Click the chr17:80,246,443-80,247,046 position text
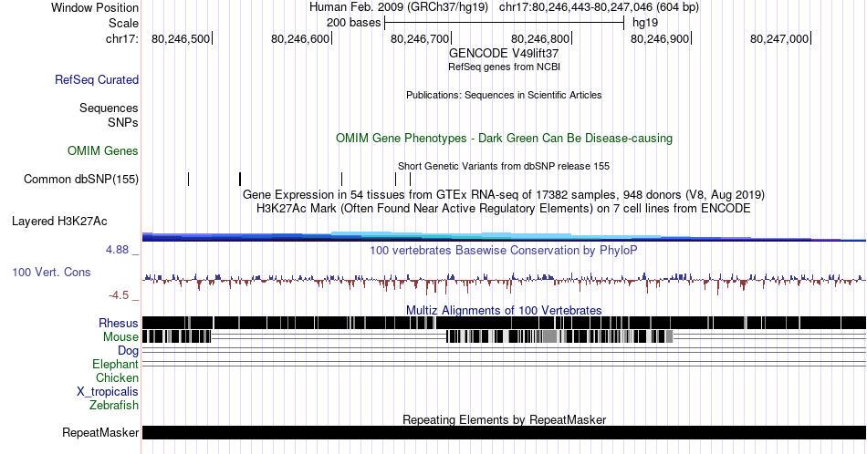Screen dimensions: 867x454 [x=599, y=7]
